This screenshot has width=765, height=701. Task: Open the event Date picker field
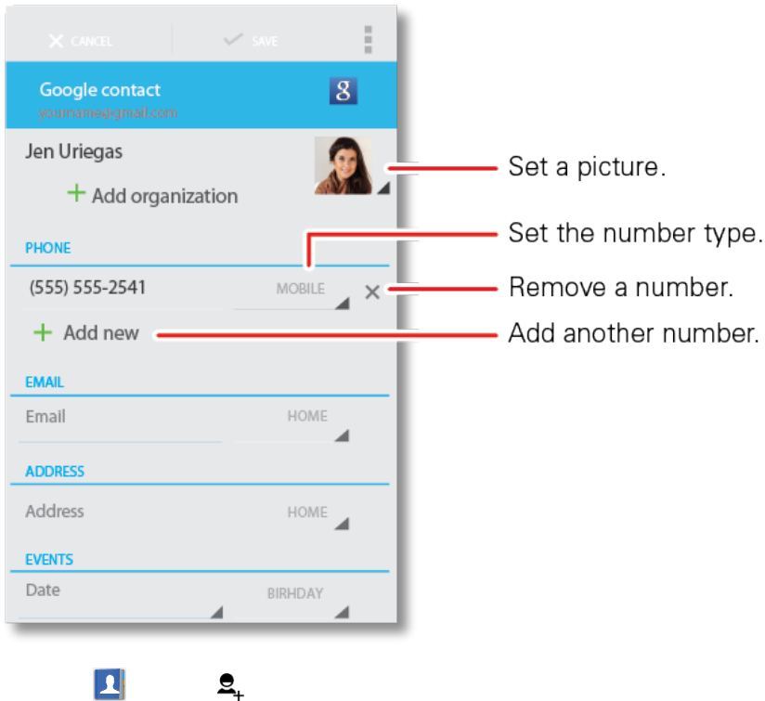tap(121, 599)
